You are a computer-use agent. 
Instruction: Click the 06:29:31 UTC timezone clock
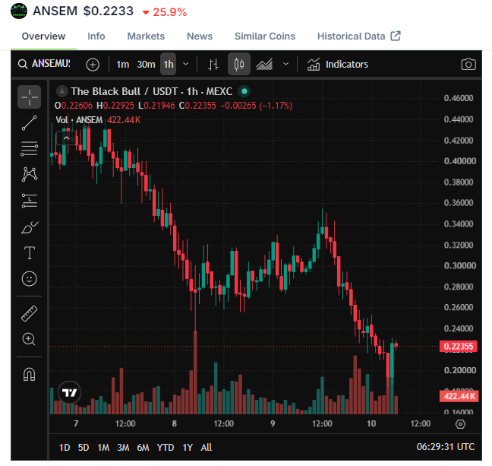445,447
